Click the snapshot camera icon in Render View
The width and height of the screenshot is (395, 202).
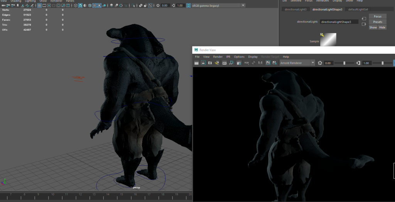click(x=210, y=63)
